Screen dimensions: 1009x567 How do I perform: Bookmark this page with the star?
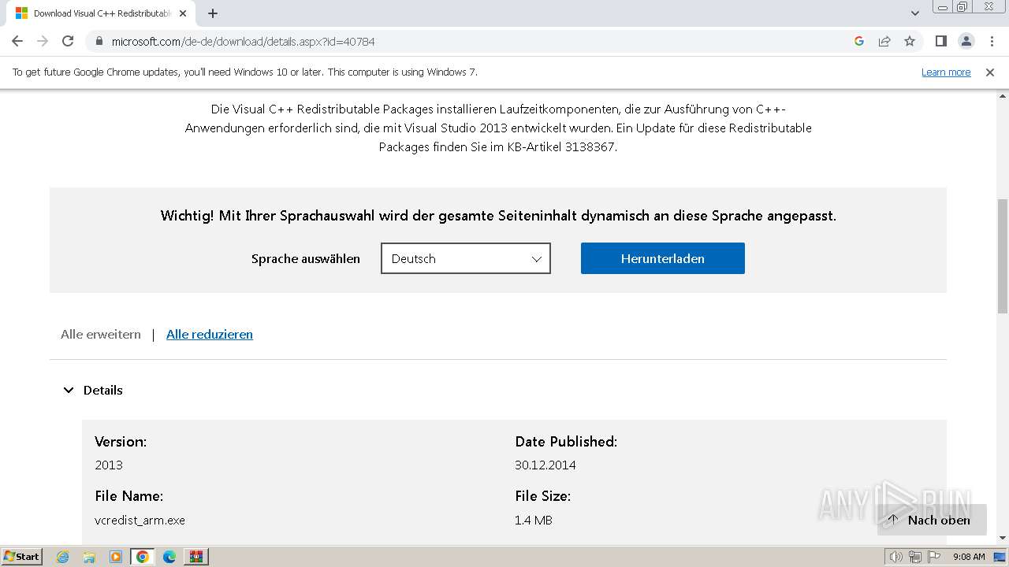tap(910, 41)
